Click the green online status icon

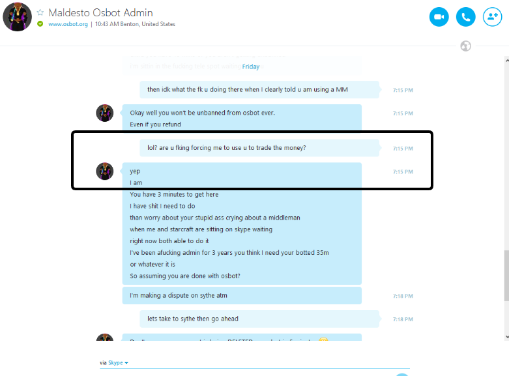40,23
